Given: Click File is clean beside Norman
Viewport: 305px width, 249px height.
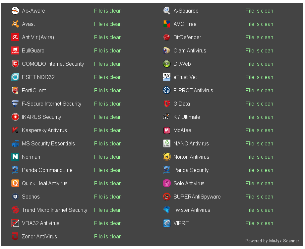Looking at the screenshot, I should [x=108, y=157].
